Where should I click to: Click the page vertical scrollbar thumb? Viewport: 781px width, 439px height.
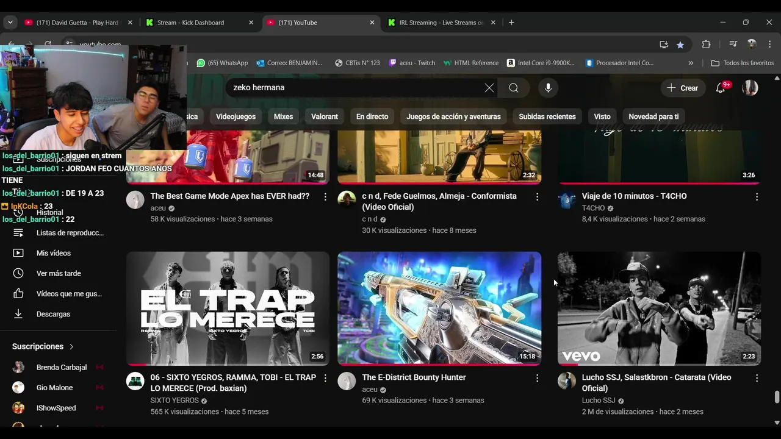click(777, 397)
